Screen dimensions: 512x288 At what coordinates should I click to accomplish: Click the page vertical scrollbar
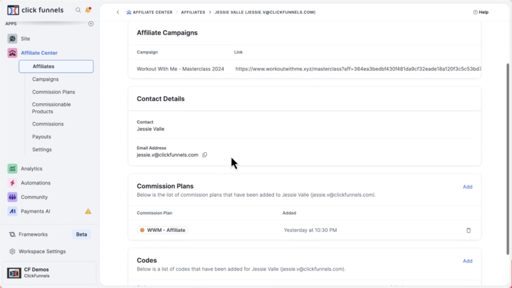click(x=508, y=159)
